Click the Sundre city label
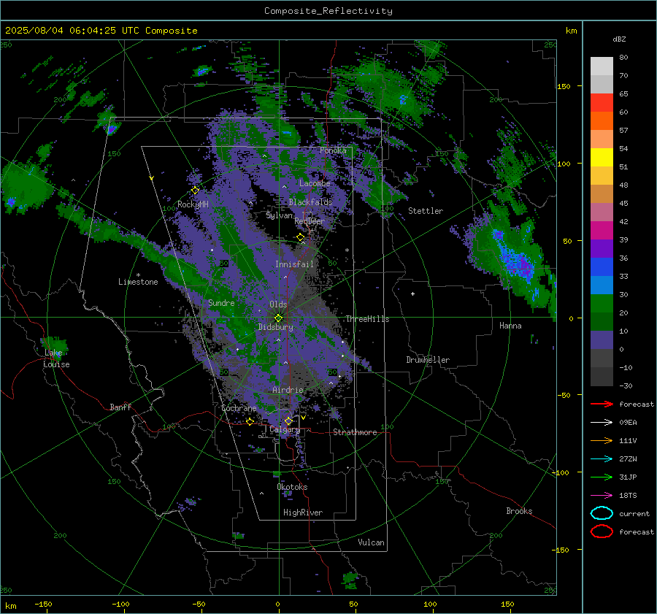 coord(221,302)
